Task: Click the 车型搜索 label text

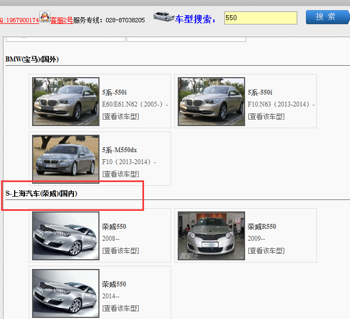Action: point(195,19)
